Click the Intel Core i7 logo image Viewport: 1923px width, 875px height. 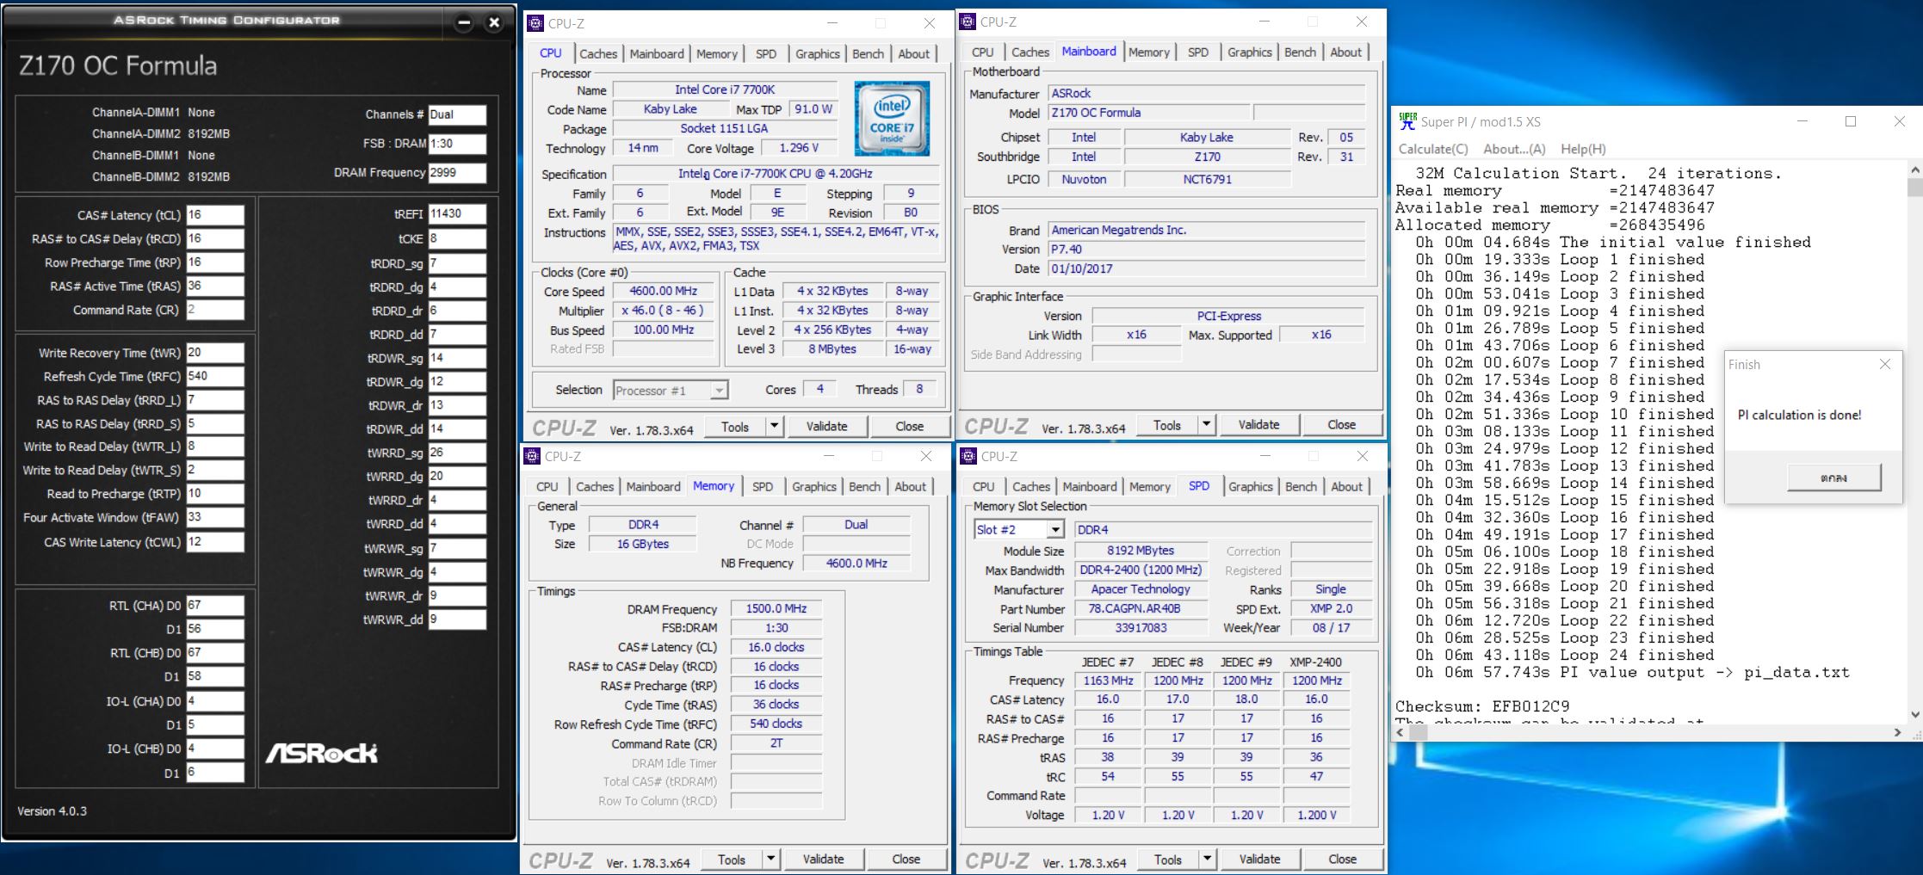pyautogui.click(x=891, y=118)
